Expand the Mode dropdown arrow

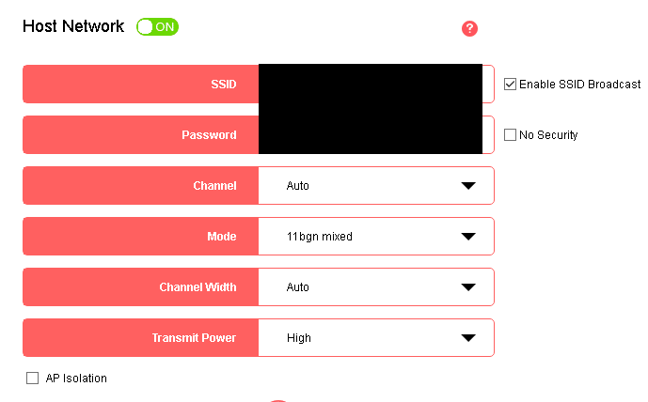pyautogui.click(x=468, y=237)
